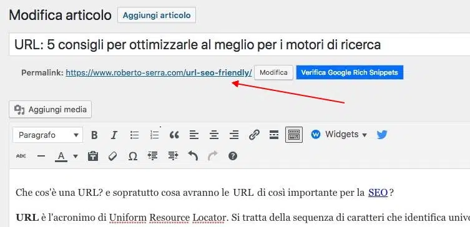Click the Aggiungi media button
Viewport: 470px width, 227px height.
(x=50, y=110)
